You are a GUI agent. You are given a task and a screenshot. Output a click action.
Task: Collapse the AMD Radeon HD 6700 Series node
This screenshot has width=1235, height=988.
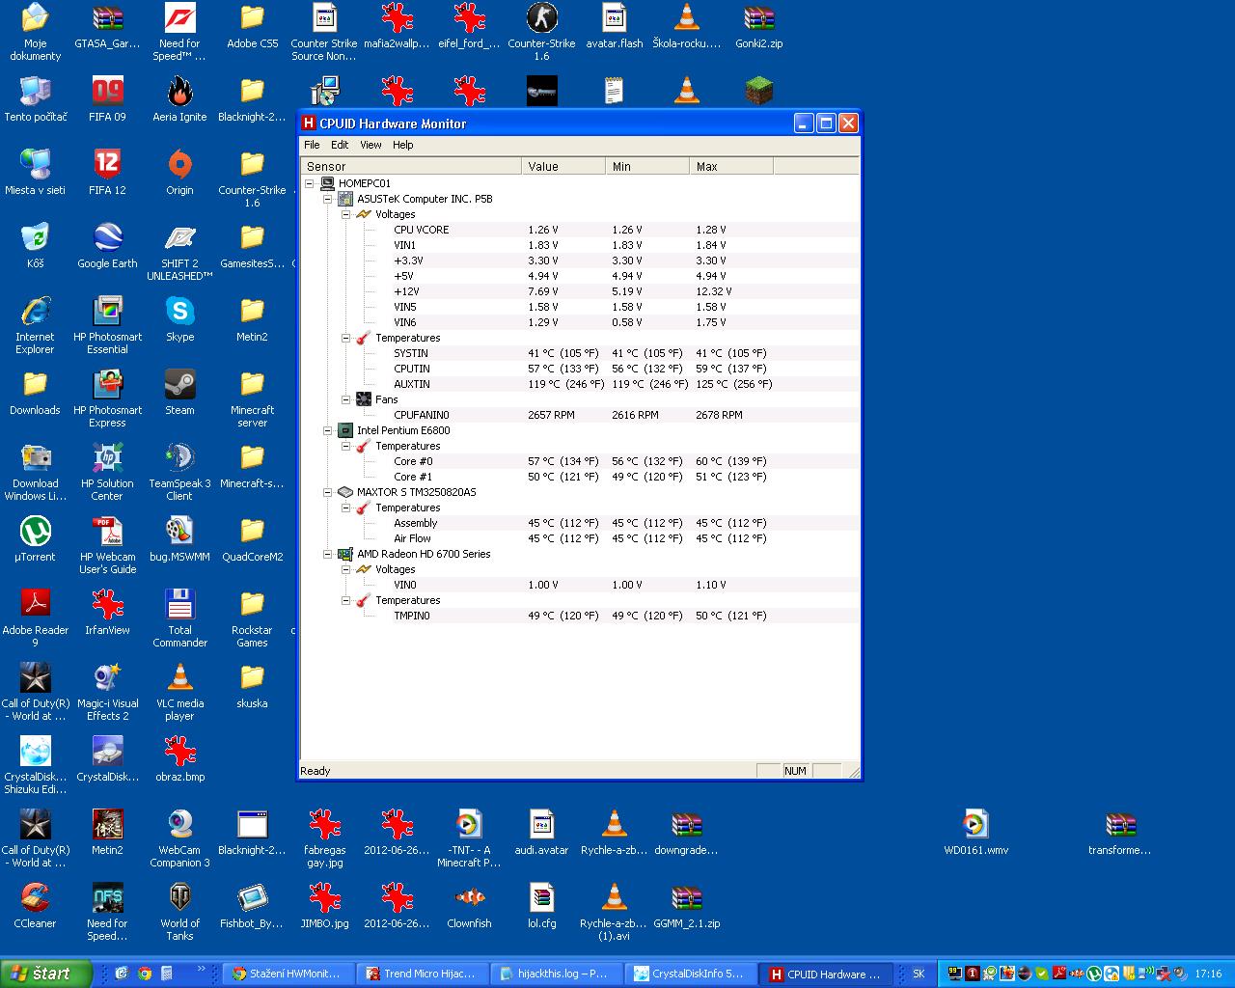tap(328, 554)
